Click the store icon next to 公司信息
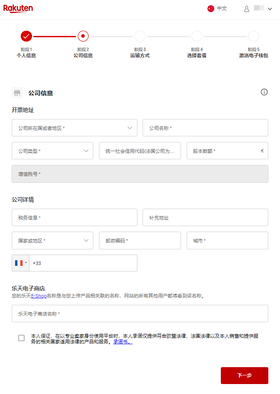Screen dimensions: 280x394 tap(17, 93)
